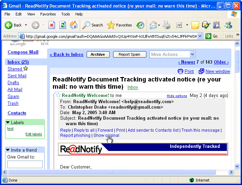This screenshot has width=242, height=185.
Task: Click the Report Spam button
Action: [129, 54]
